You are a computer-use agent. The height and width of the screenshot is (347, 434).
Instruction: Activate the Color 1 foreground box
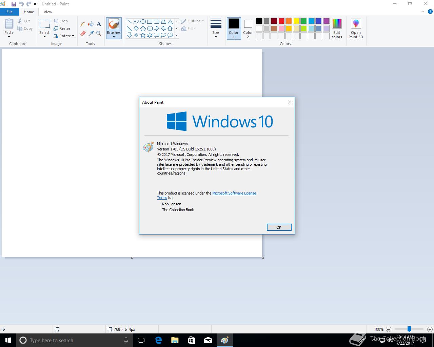234,28
